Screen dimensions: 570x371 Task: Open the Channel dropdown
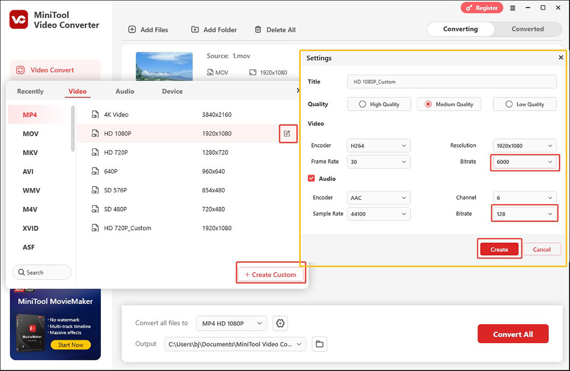(524, 198)
